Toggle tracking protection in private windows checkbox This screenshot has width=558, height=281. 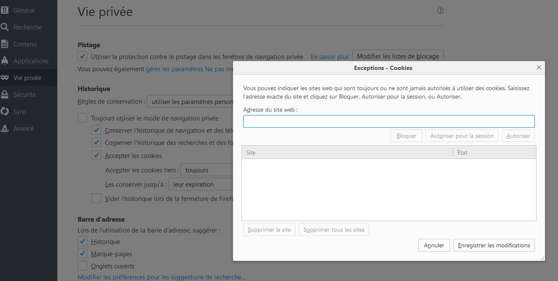pos(83,56)
